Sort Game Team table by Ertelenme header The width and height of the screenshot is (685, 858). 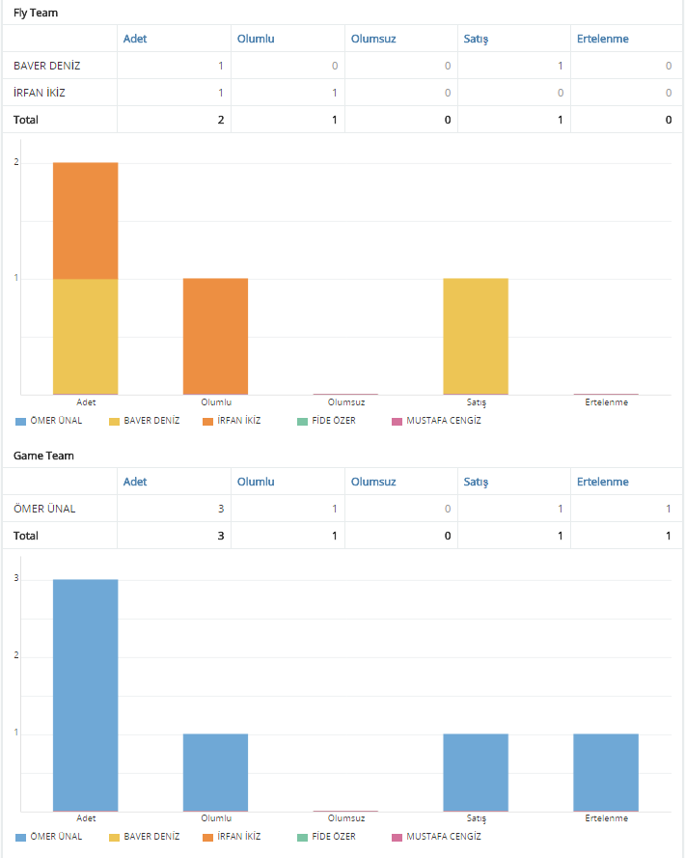tap(602, 482)
